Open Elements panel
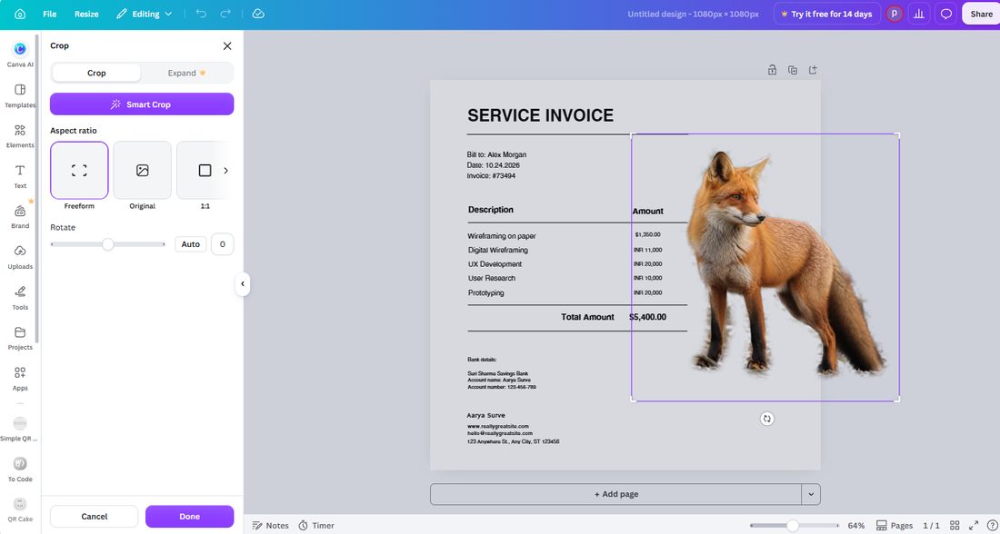Screen dimensions: 1000x534 pos(20,136)
